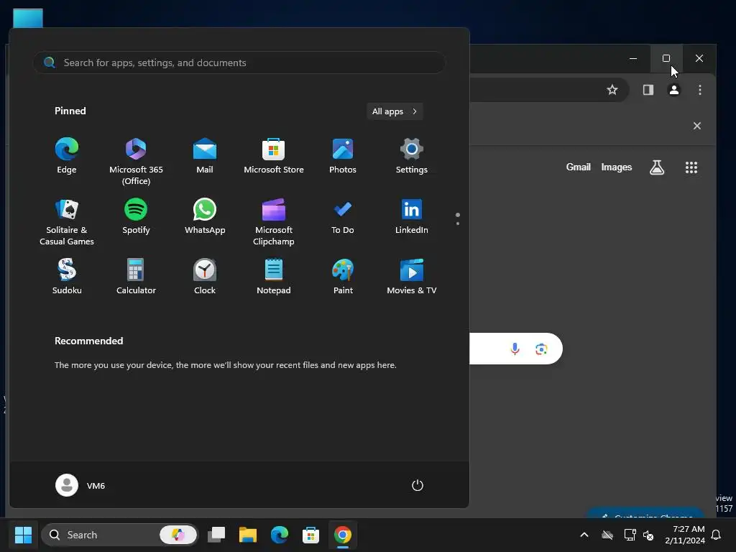Click the Start menu search field
Image resolution: width=736 pixels, height=552 pixels.
click(239, 63)
